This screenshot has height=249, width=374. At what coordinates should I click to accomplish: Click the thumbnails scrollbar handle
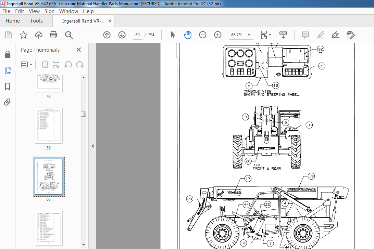[x=84, y=114]
